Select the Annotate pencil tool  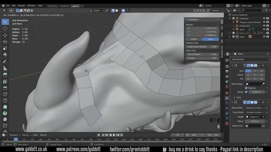(5, 62)
